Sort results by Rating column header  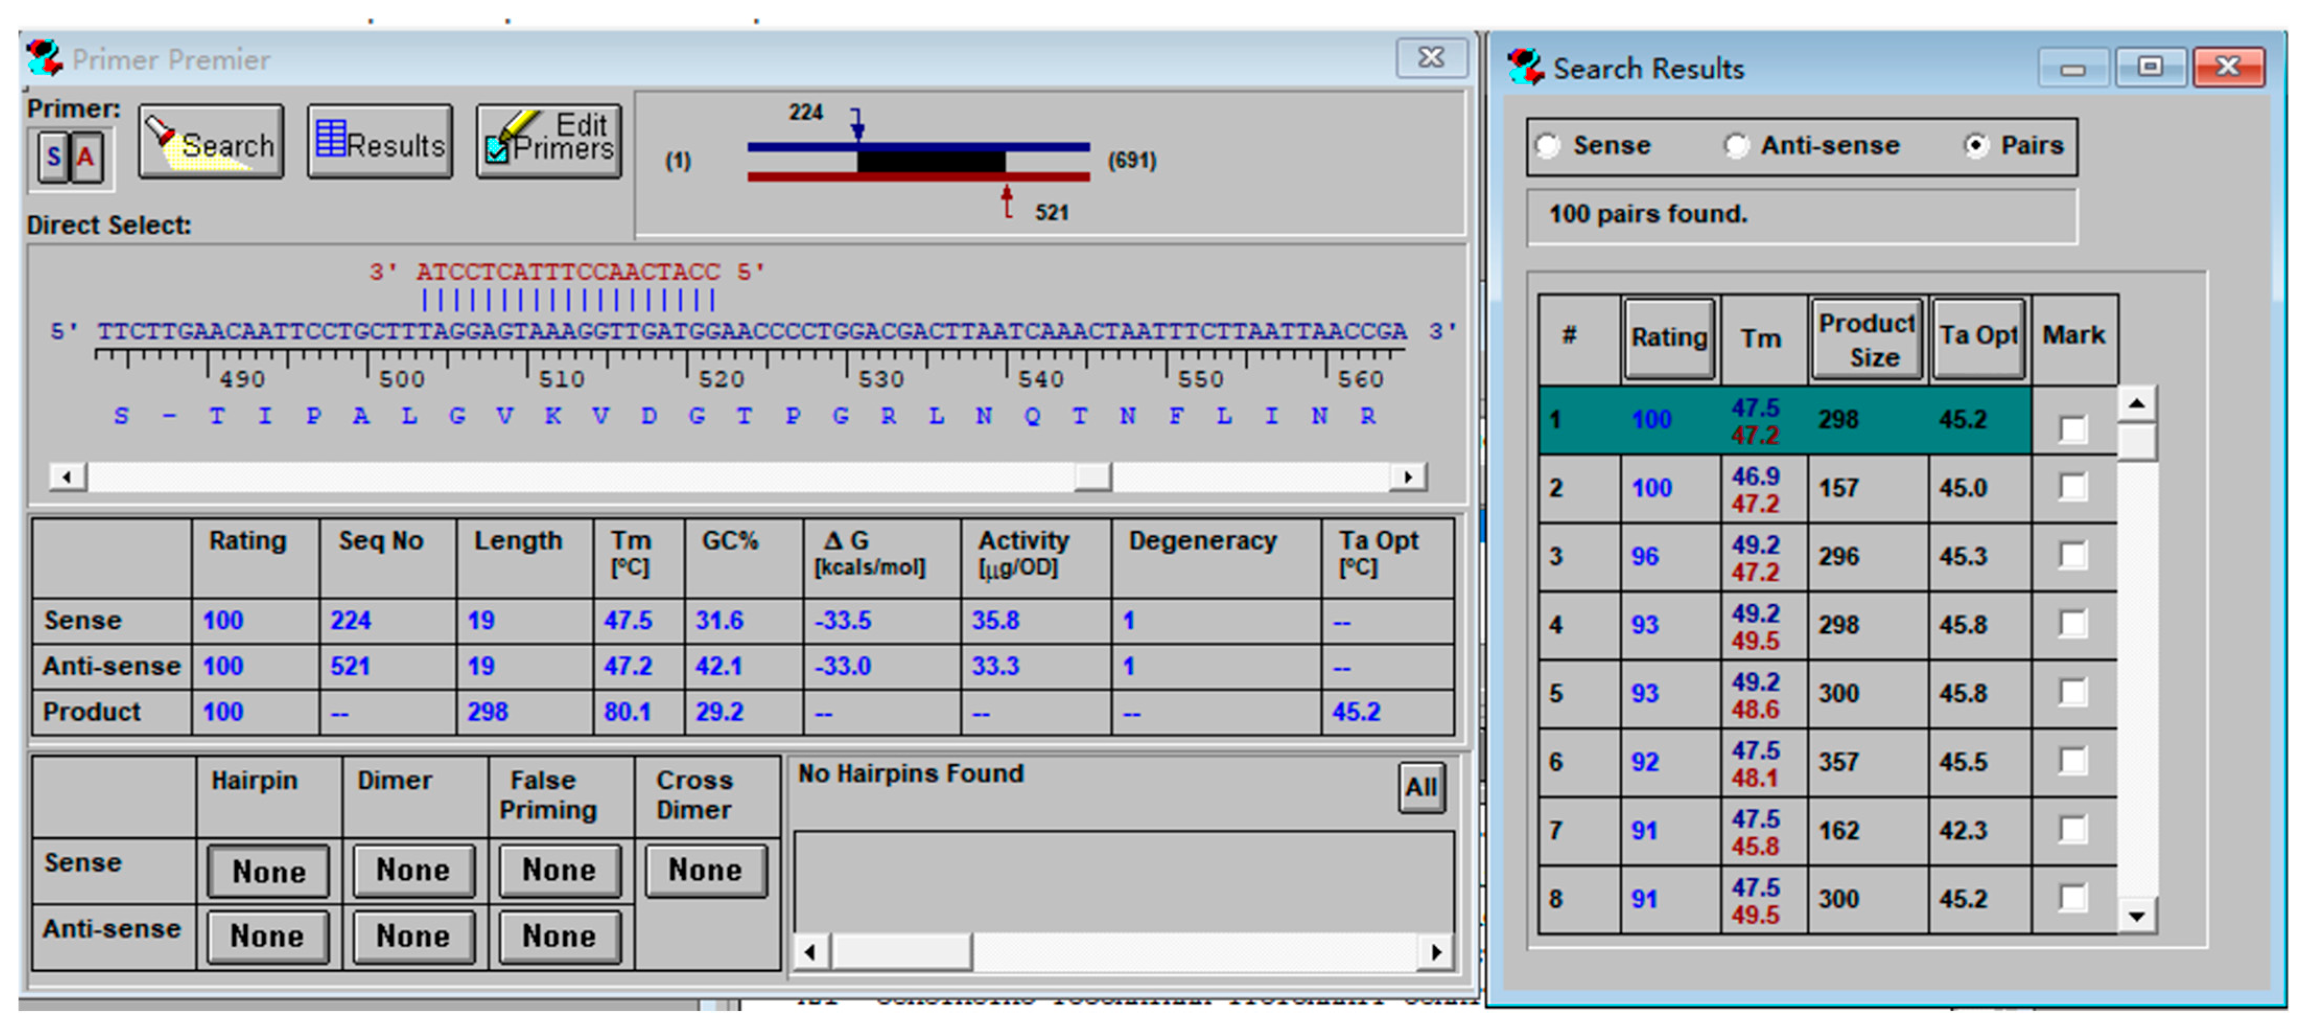pyautogui.click(x=1669, y=338)
